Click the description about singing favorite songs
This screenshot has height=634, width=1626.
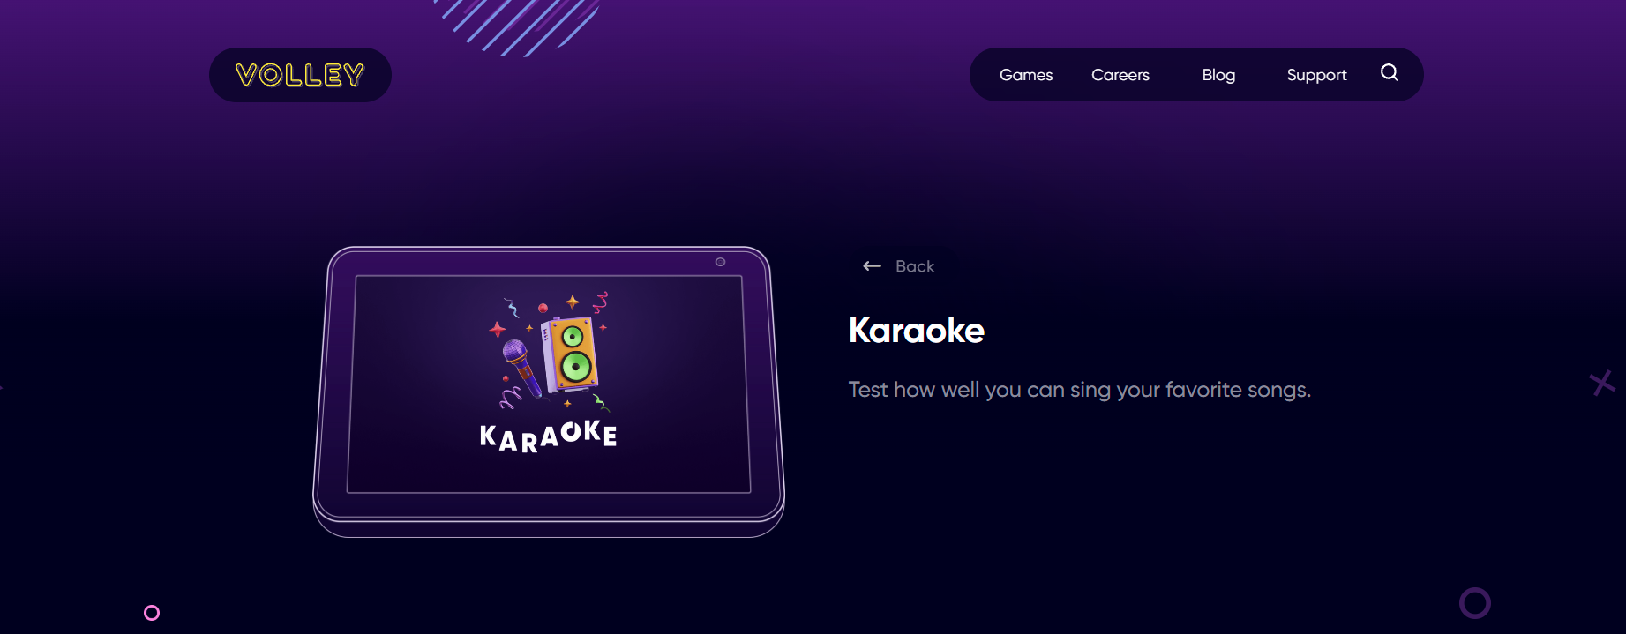tap(1080, 390)
